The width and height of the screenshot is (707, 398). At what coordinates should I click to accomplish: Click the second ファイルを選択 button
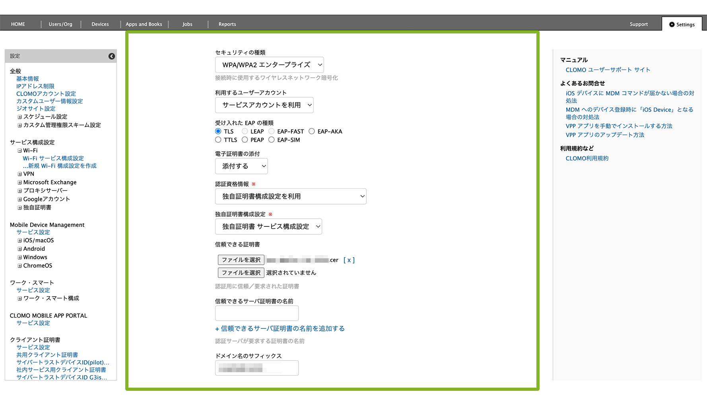(241, 273)
